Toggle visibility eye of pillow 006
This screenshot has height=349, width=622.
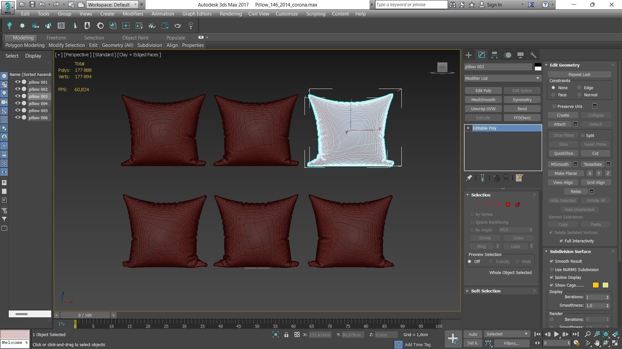click(x=18, y=118)
